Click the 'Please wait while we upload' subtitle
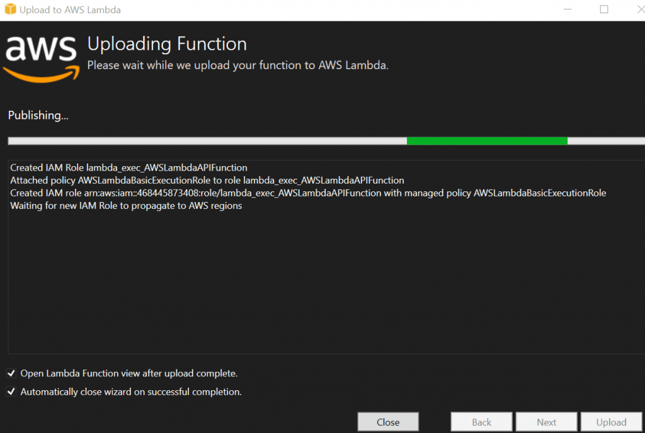 coord(237,65)
